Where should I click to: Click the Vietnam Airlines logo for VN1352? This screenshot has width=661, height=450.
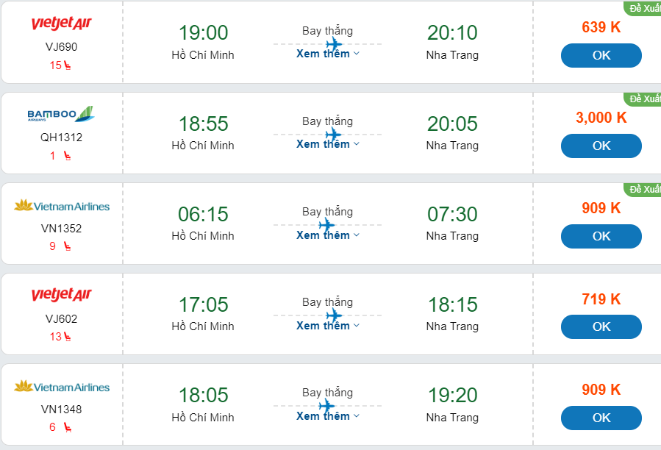[x=62, y=206]
